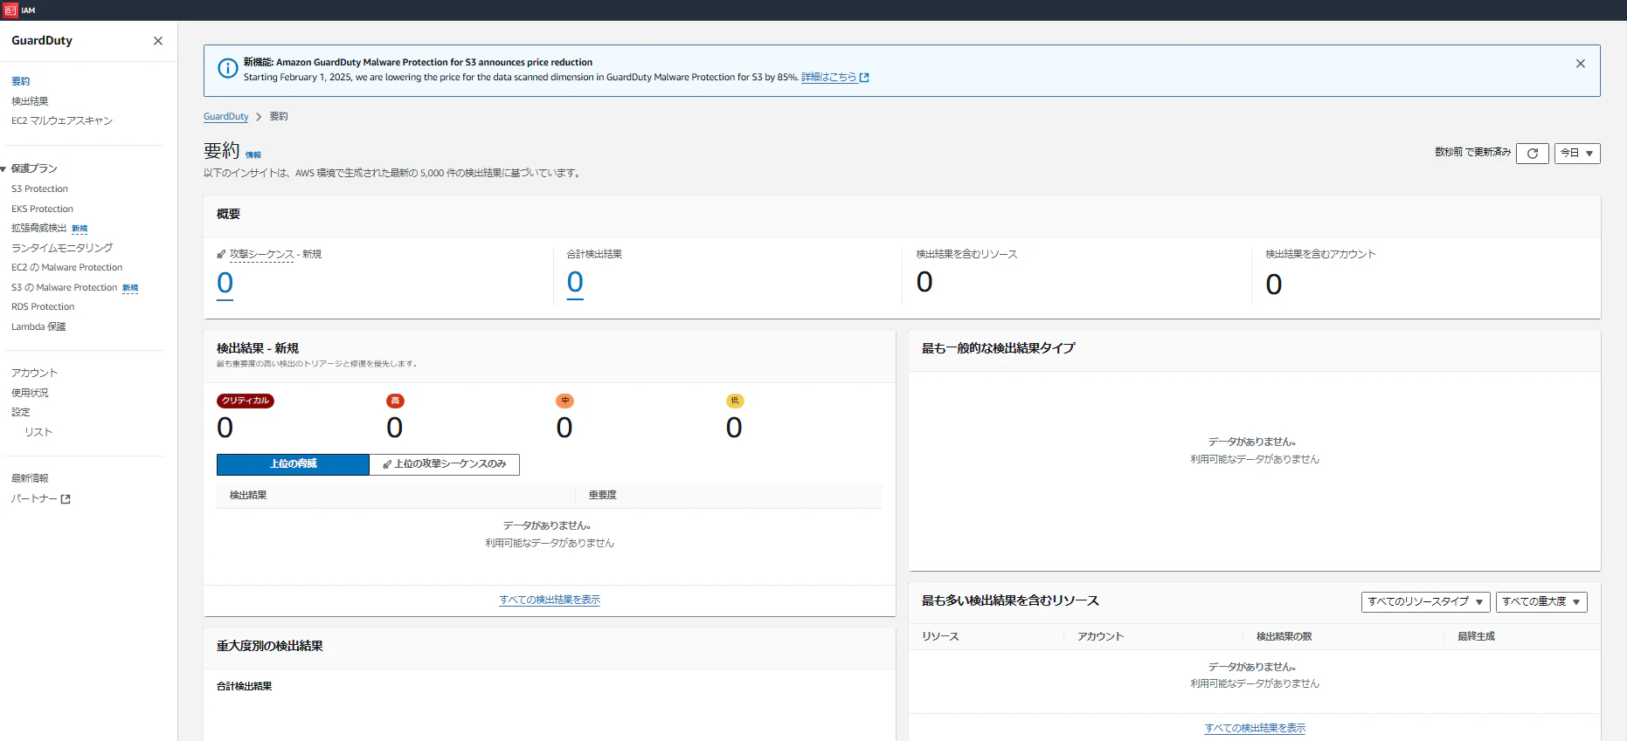Dismiss the Malware Protection price banner
Viewport: 1627px width, 741px height.
click(1581, 64)
